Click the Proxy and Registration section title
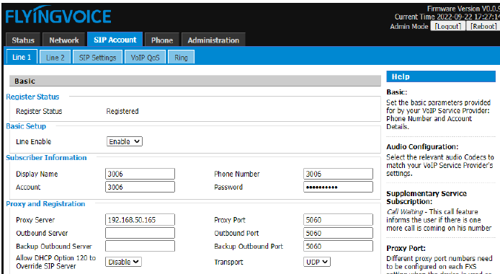The width and height of the screenshot is (500, 274). [45, 204]
